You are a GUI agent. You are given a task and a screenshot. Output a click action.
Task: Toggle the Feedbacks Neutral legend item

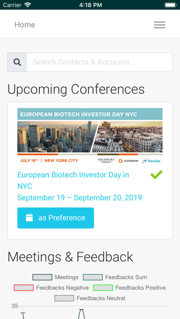[90, 298]
